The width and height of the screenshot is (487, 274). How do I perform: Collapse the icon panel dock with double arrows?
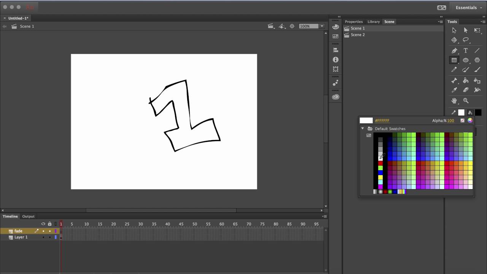(339, 17)
